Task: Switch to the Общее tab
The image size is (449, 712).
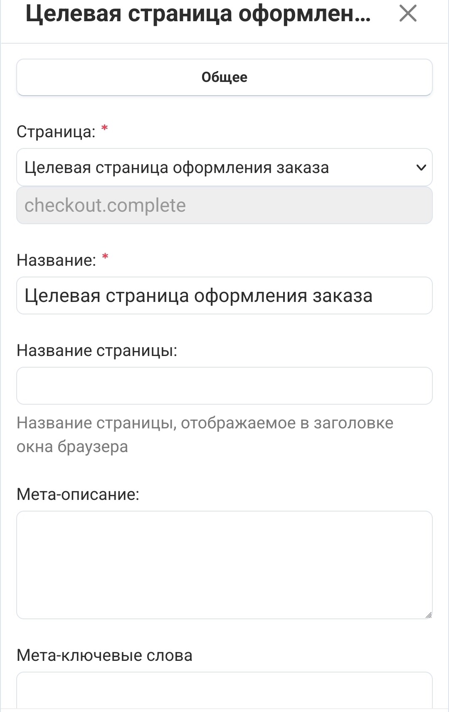Action: 224,77
